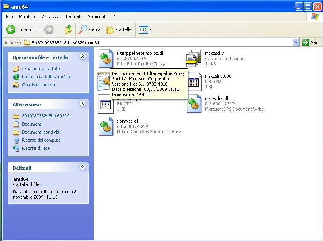Screen dimensions: 323x241
Task: Click the Condividi cartella hand-folder icon
Action: [x=16, y=85]
